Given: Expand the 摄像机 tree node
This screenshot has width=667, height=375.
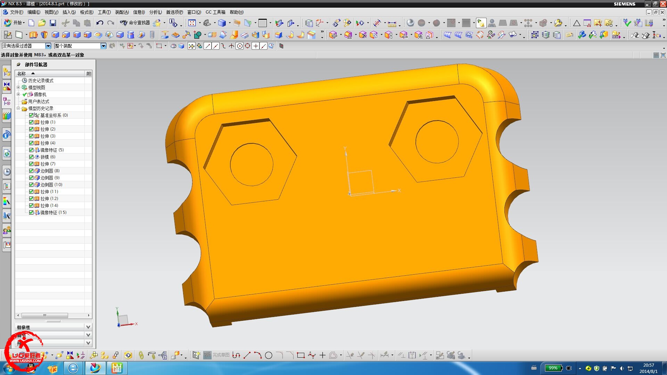Looking at the screenshot, I should coord(18,94).
